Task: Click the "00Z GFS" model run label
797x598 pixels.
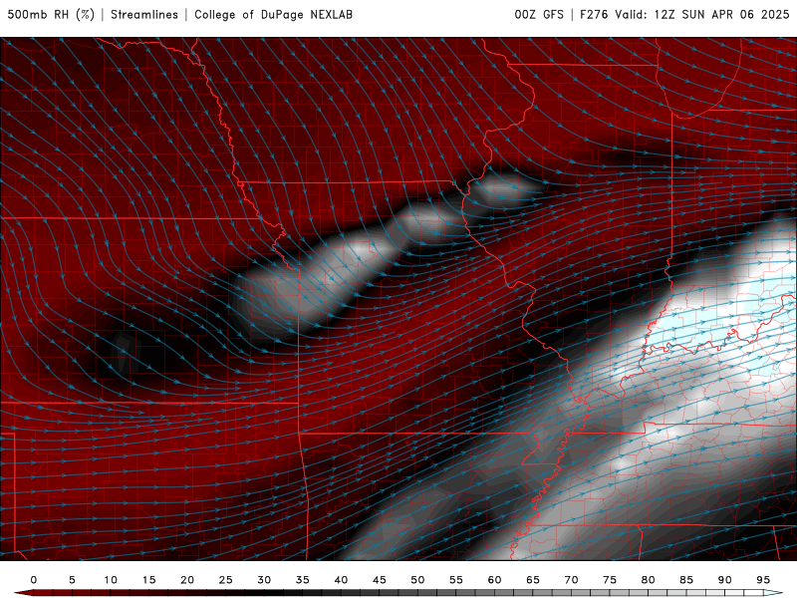Action: click(539, 14)
